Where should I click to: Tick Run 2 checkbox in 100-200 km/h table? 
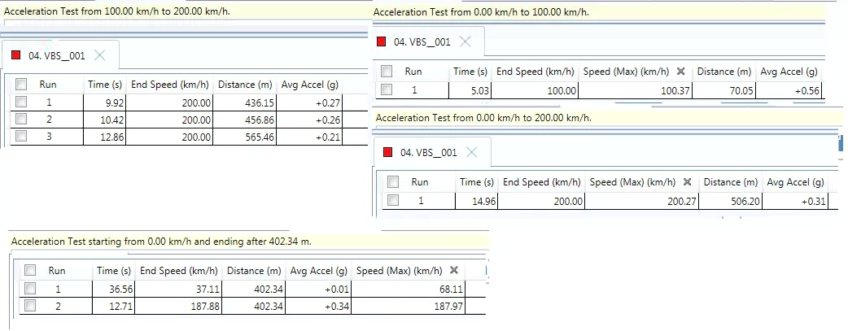[21, 119]
